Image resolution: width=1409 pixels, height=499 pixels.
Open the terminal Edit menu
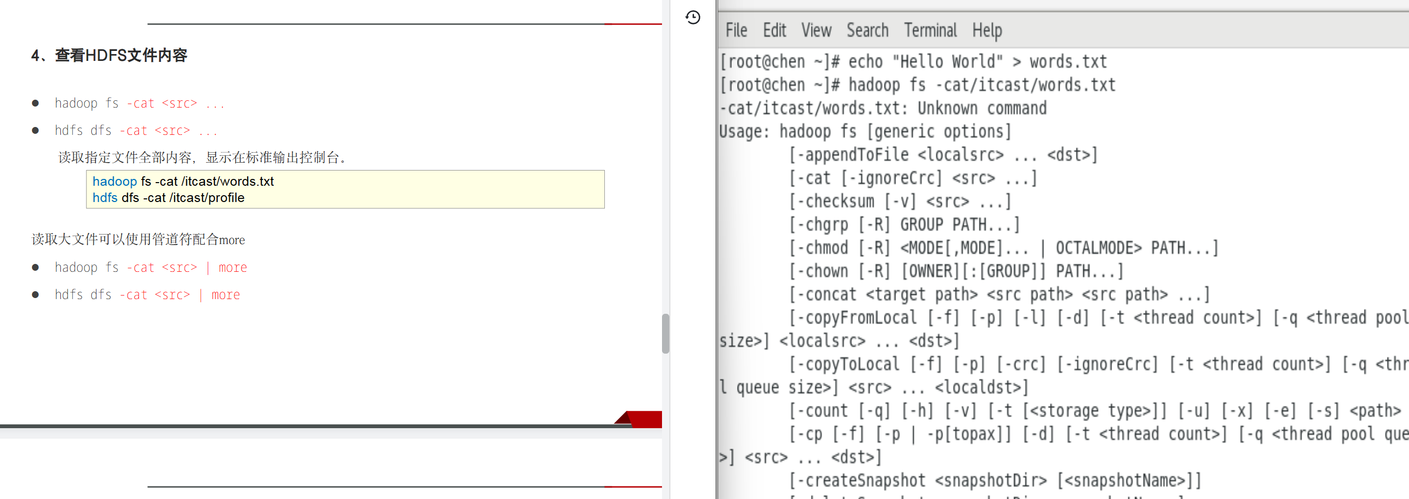point(774,30)
